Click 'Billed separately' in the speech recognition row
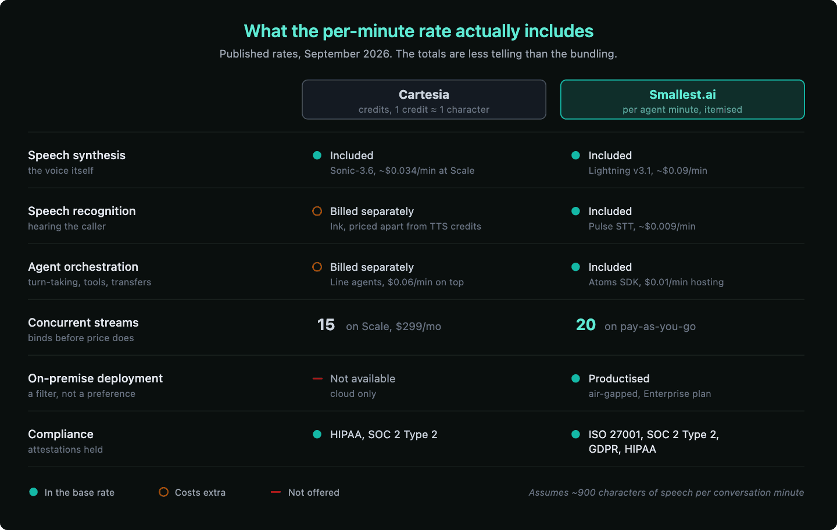837x530 pixels. pyautogui.click(x=372, y=211)
